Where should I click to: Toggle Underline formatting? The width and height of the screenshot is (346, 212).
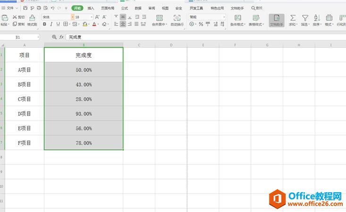pyautogui.click(x=58, y=24)
